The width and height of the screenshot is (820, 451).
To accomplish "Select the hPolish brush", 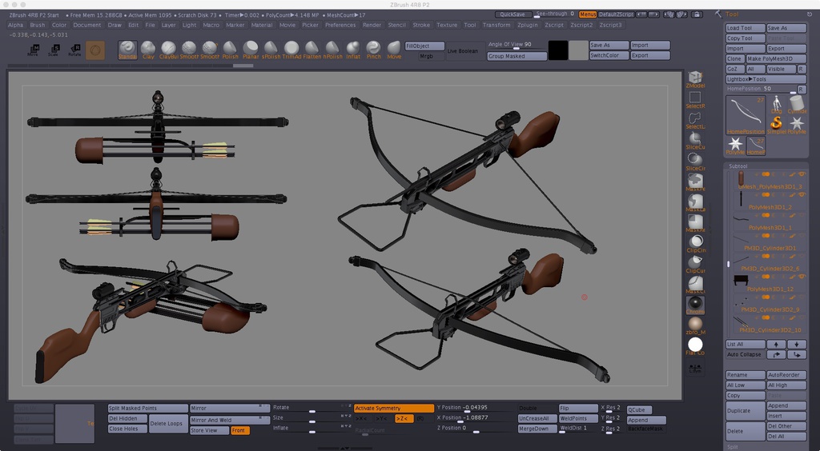I will click(x=332, y=50).
